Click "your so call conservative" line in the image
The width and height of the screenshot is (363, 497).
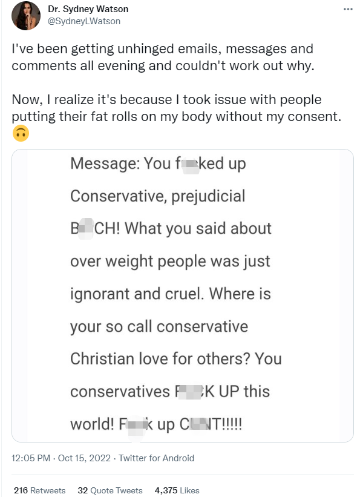pos(159,326)
